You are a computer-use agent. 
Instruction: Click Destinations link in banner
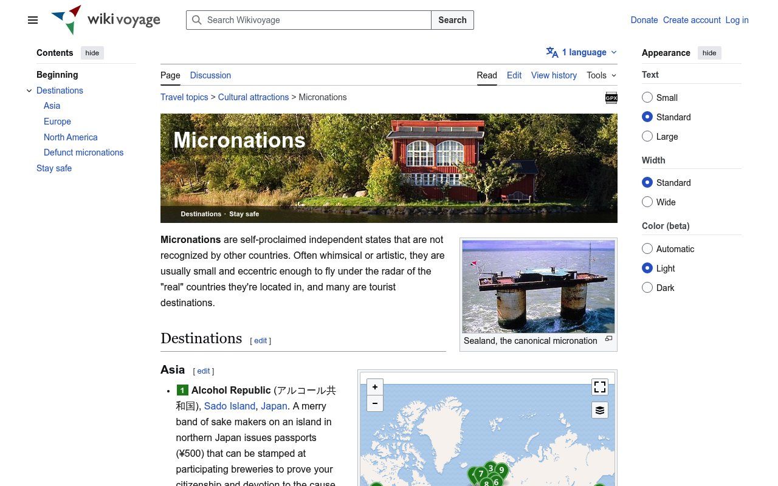201,214
